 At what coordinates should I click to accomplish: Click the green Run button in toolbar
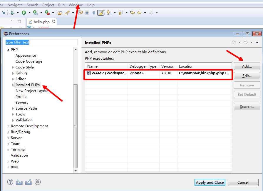pyautogui.click(x=24, y=13)
